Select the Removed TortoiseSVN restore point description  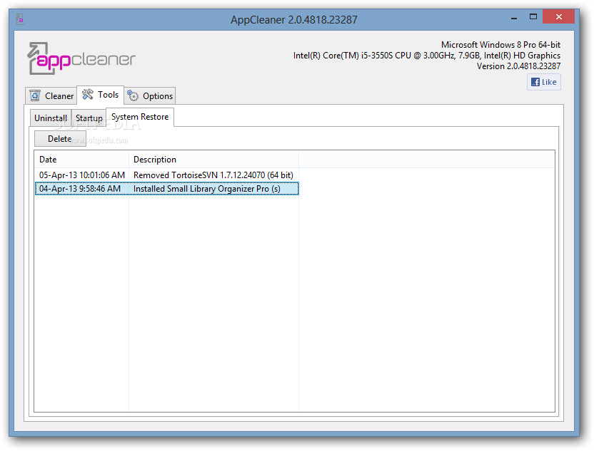point(213,175)
